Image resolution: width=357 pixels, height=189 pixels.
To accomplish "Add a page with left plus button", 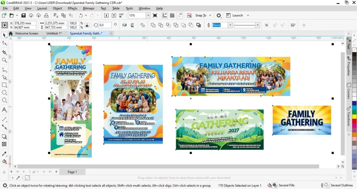I will tap(11, 172).
